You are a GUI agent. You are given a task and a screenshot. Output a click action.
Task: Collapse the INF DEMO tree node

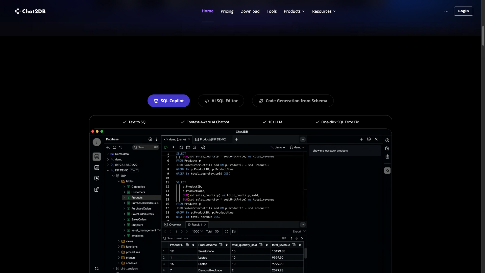[x=108, y=170]
